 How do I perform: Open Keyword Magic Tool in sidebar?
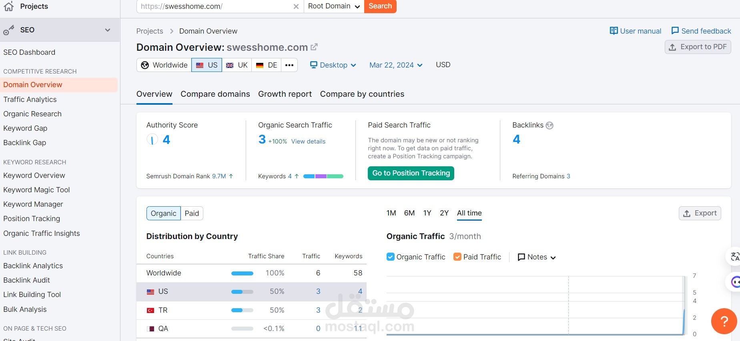click(x=36, y=190)
